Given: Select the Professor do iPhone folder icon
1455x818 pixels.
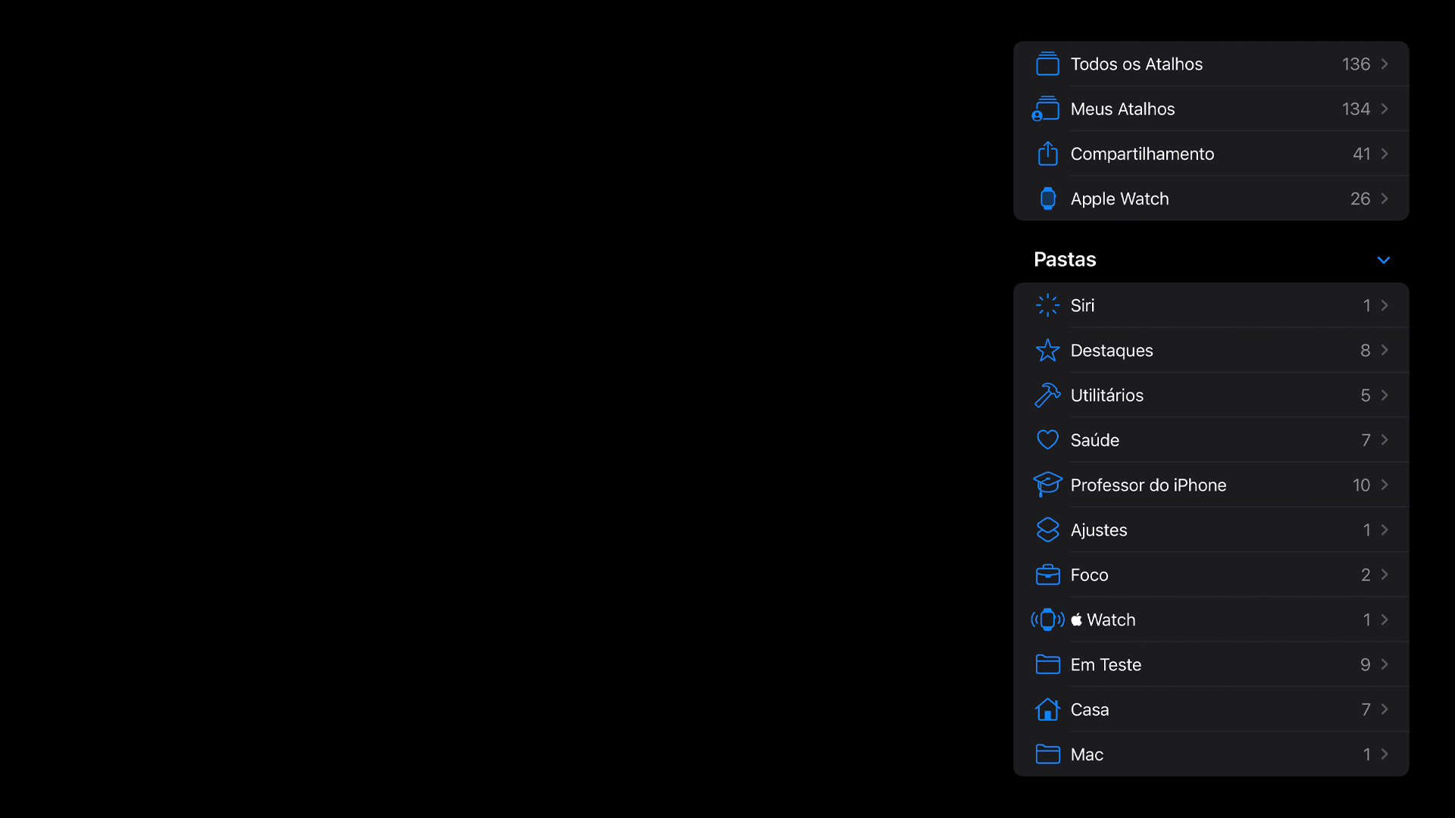Looking at the screenshot, I should coord(1047,485).
